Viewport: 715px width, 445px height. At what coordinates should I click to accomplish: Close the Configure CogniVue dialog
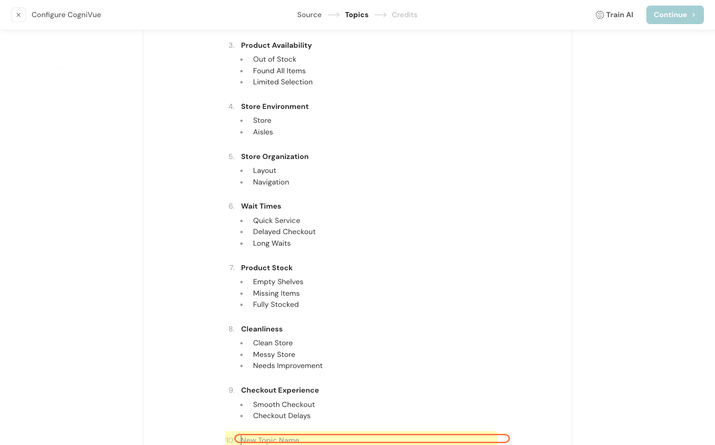pyautogui.click(x=19, y=15)
